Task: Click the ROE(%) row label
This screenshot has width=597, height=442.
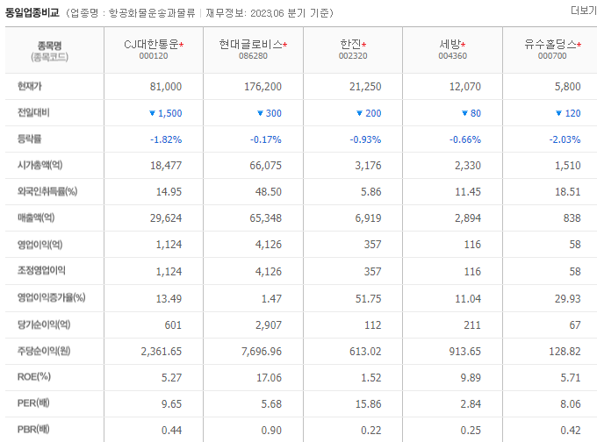Action: pyautogui.click(x=34, y=376)
